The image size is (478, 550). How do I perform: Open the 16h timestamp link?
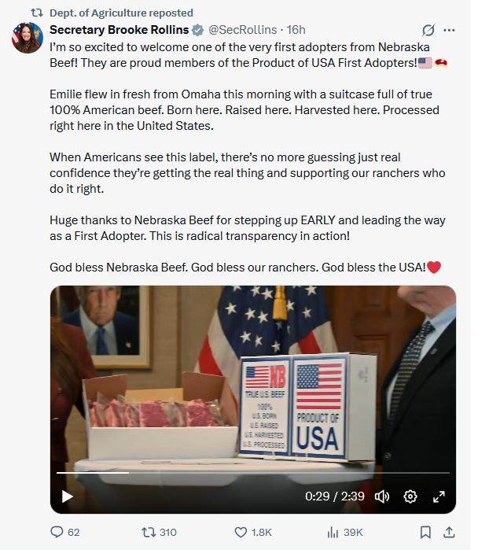point(296,30)
